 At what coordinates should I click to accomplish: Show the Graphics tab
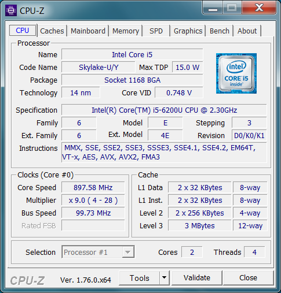click(x=188, y=31)
